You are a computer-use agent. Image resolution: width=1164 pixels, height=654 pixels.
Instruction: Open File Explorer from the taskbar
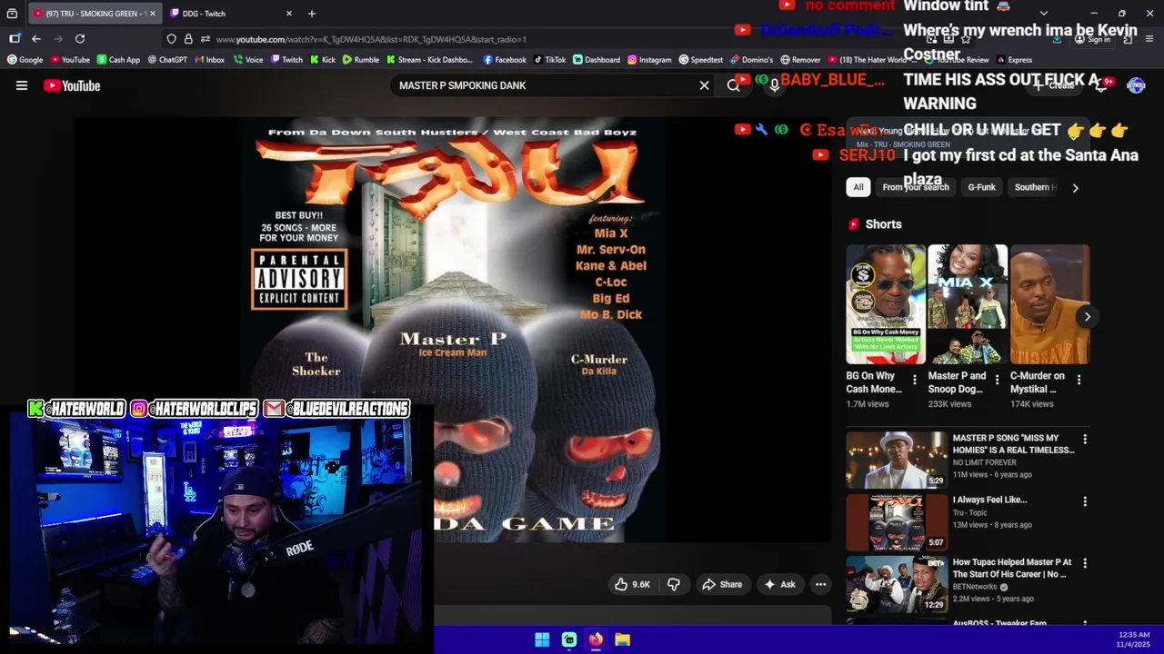(x=622, y=639)
